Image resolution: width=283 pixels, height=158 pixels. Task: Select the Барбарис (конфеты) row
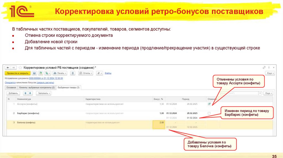140,115
